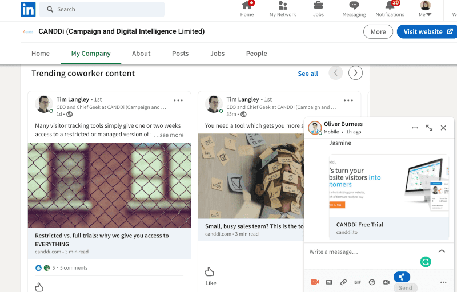Expand the post with …see more
This screenshot has width=457, height=292.
tap(169, 135)
